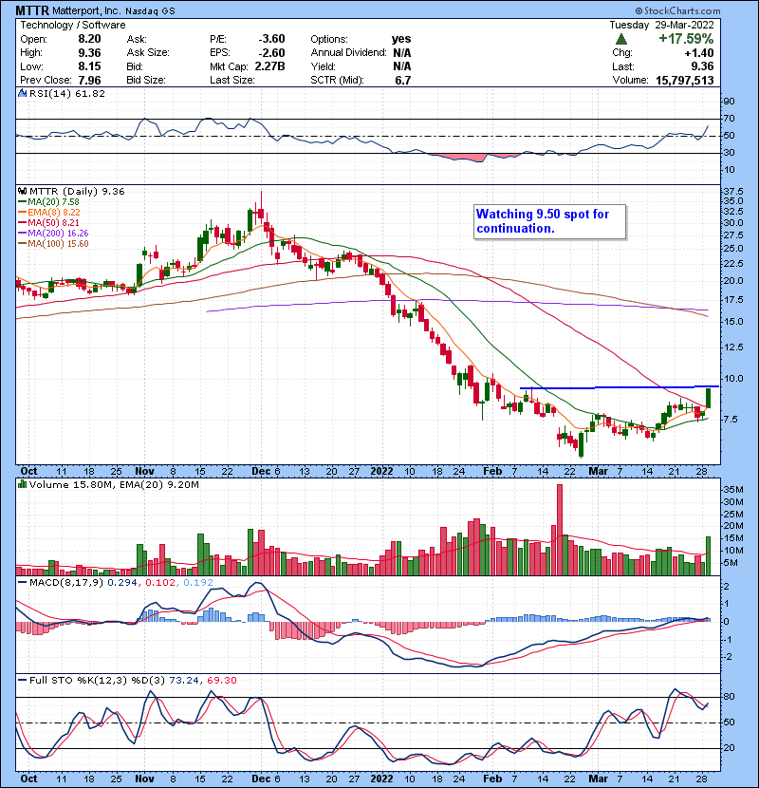The height and width of the screenshot is (788, 759).
Task: Click the Matterport, Inc. company name
Action: coord(87,10)
